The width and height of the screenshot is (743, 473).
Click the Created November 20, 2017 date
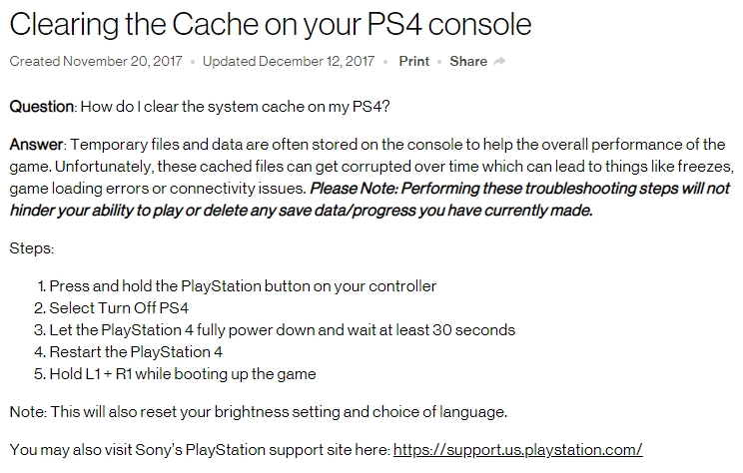(x=96, y=61)
